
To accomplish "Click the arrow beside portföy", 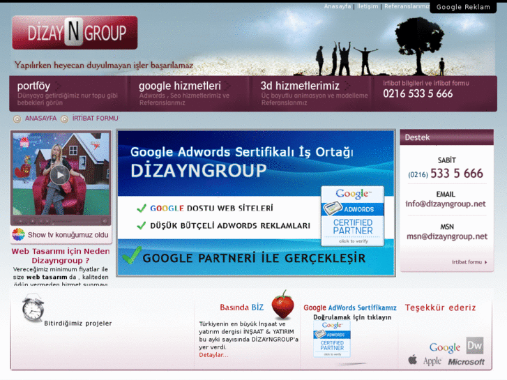I will tap(58, 86).
